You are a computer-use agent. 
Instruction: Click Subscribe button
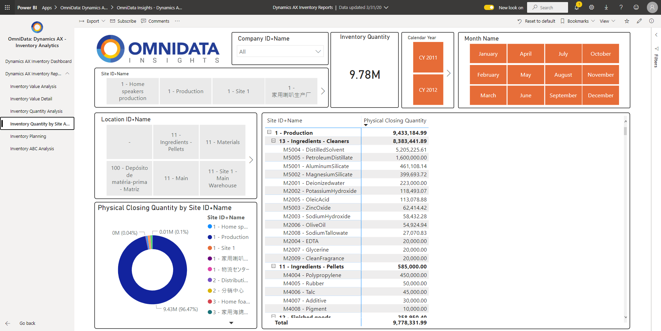(x=123, y=21)
